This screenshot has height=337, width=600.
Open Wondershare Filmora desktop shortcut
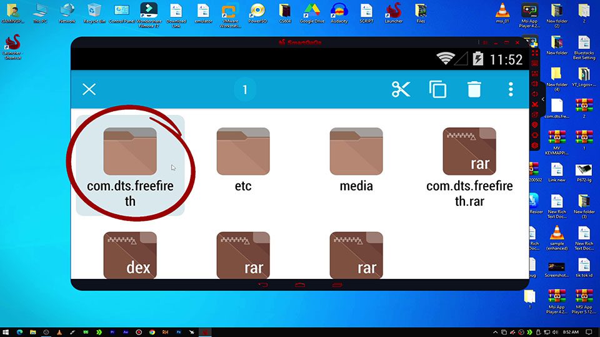149,15
